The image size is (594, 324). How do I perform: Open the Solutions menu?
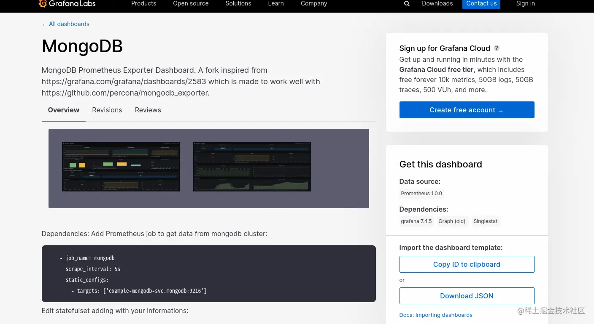coord(238,3)
